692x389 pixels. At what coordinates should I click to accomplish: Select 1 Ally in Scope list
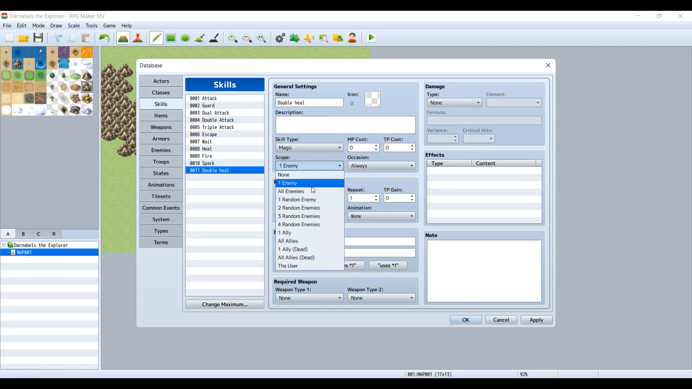pyautogui.click(x=310, y=233)
